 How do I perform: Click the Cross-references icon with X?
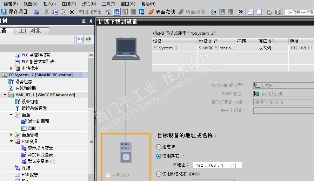[x=241, y=12]
